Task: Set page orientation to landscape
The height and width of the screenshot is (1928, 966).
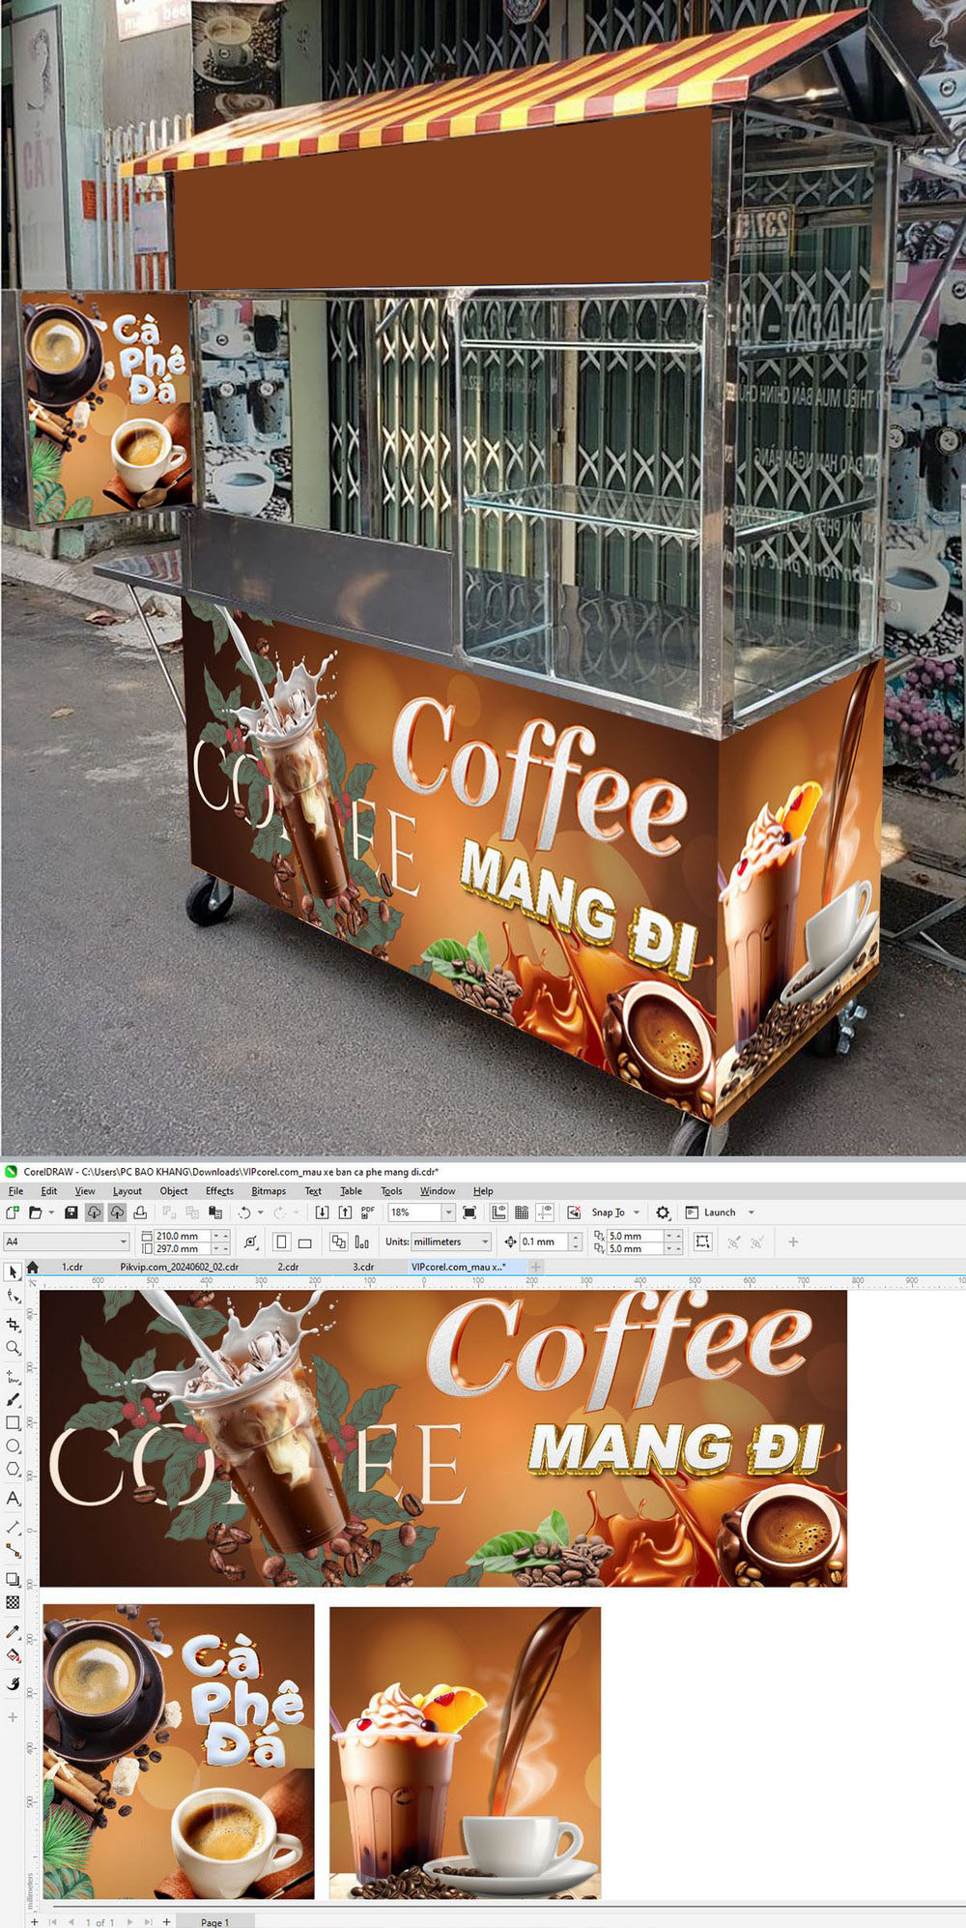Action: [304, 1242]
